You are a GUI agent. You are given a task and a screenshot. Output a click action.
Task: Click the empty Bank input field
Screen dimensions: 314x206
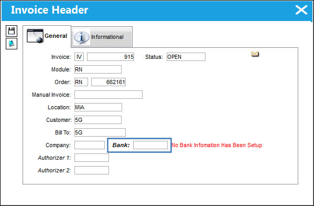click(150, 145)
